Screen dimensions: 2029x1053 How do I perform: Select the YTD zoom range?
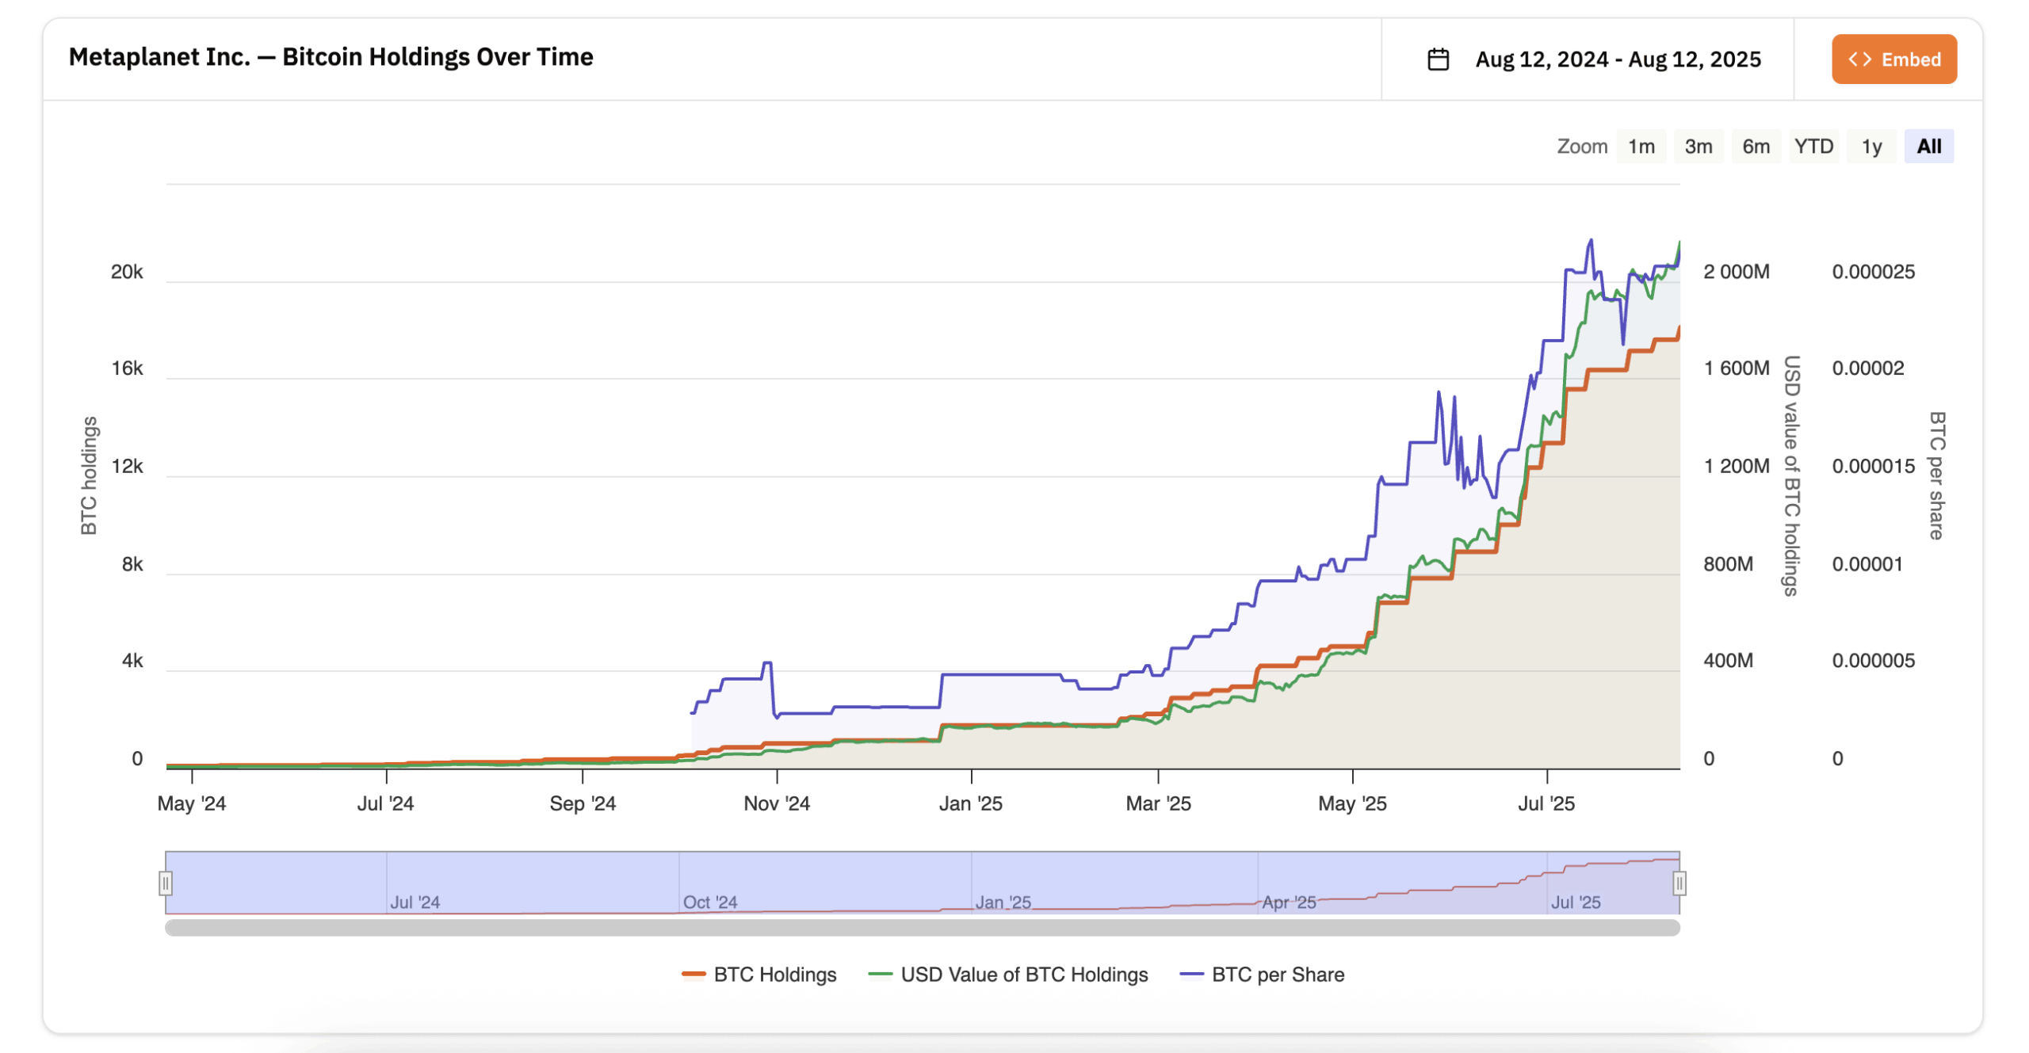pyautogui.click(x=1813, y=147)
